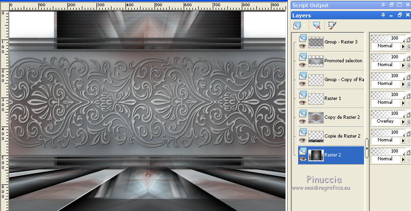Click opacity slider of Copy de Raster 2
This screenshot has height=211, width=411.
click(388, 113)
